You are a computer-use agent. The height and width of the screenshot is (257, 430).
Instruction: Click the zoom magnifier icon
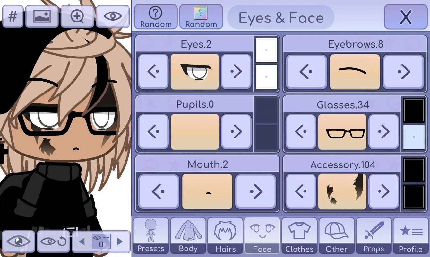(x=77, y=16)
